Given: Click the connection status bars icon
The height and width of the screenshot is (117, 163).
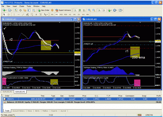Looking at the screenshot, I should tap(140, 115).
